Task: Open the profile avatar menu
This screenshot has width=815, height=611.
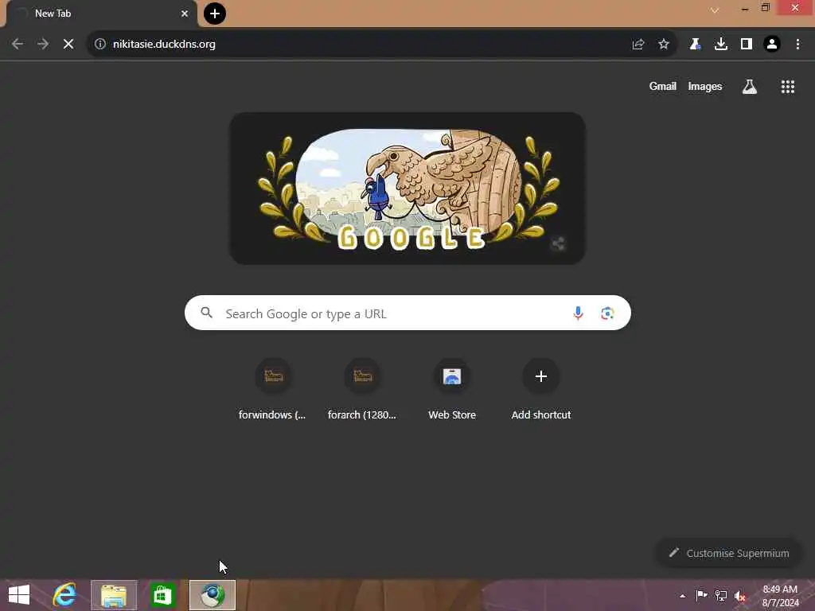Action: (x=772, y=45)
